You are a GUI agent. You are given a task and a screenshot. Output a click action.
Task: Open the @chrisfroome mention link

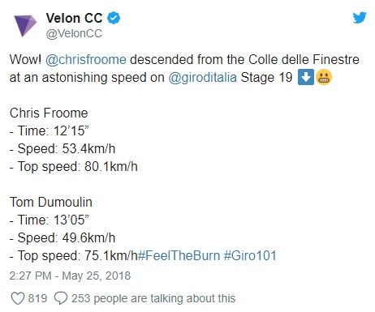coord(86,59)
